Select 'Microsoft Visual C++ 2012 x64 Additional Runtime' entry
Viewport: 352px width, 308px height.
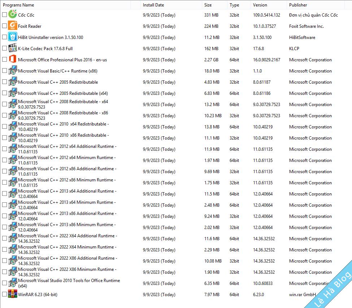click(67, 149)
